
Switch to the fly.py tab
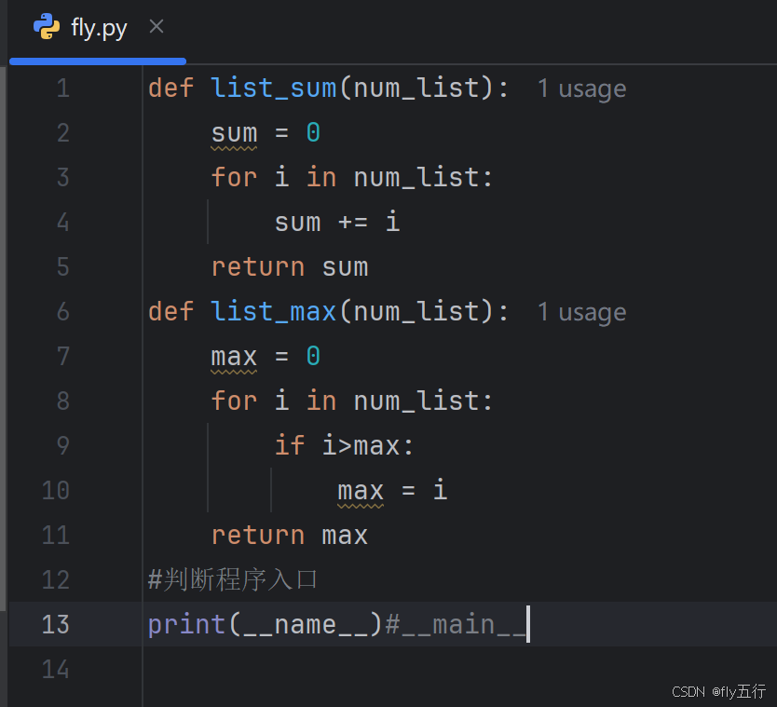98,28
